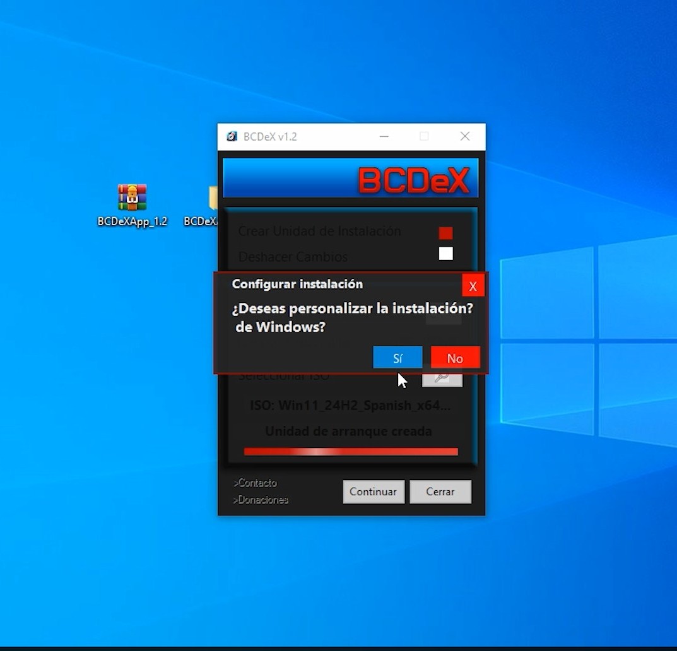Click the Configurar instalación dialog title bar
Screen dimensions: 677x651
pos(297,284)
